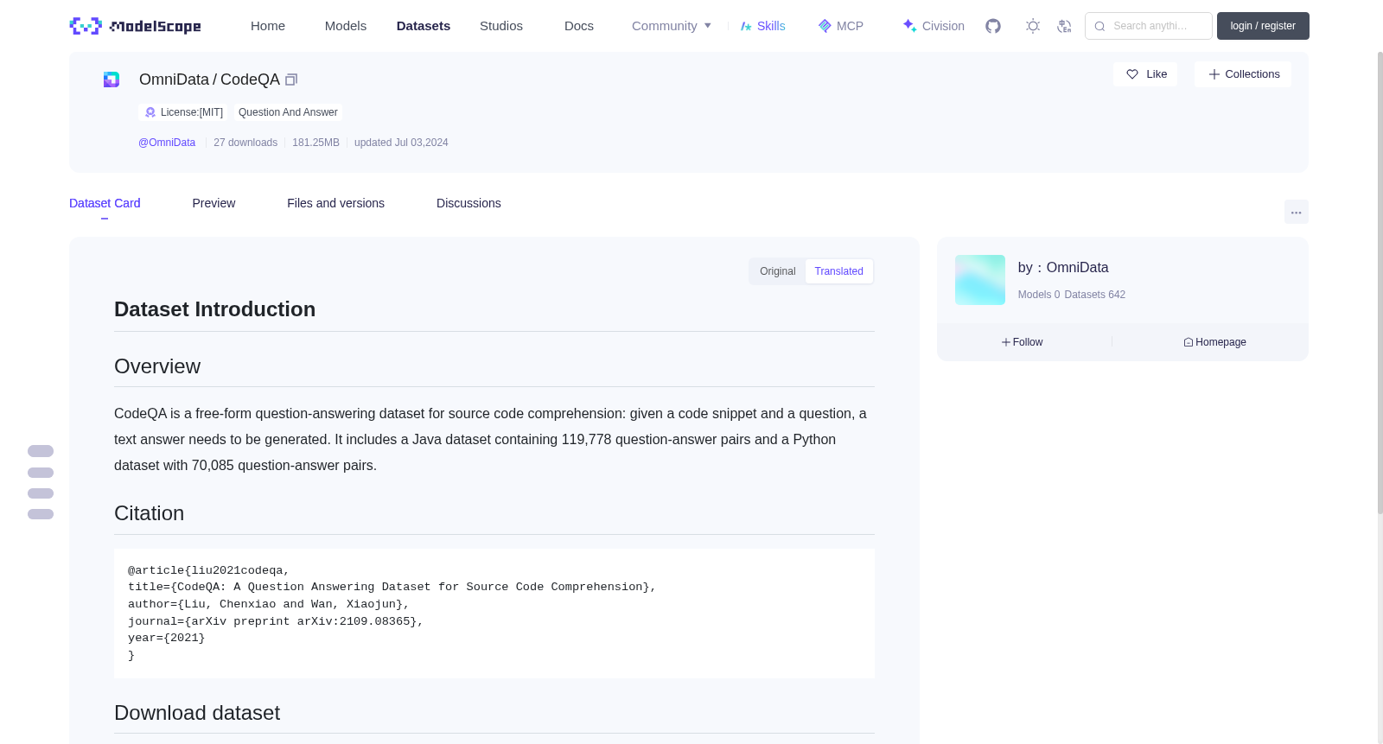
Task: Click the author={Liu, Chenxiao citation line
Action: tap(269, 604)
